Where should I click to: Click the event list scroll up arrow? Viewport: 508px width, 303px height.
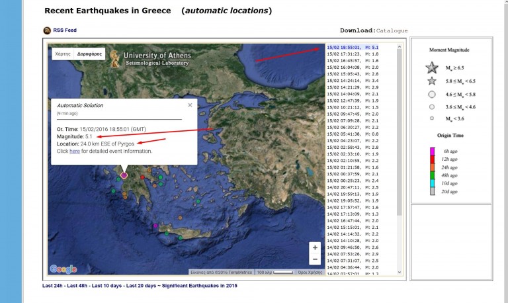click(400, 47)
